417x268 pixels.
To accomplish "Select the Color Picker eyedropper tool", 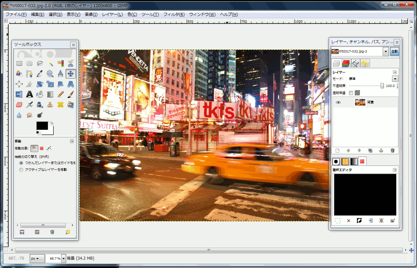I will (40, 74).
